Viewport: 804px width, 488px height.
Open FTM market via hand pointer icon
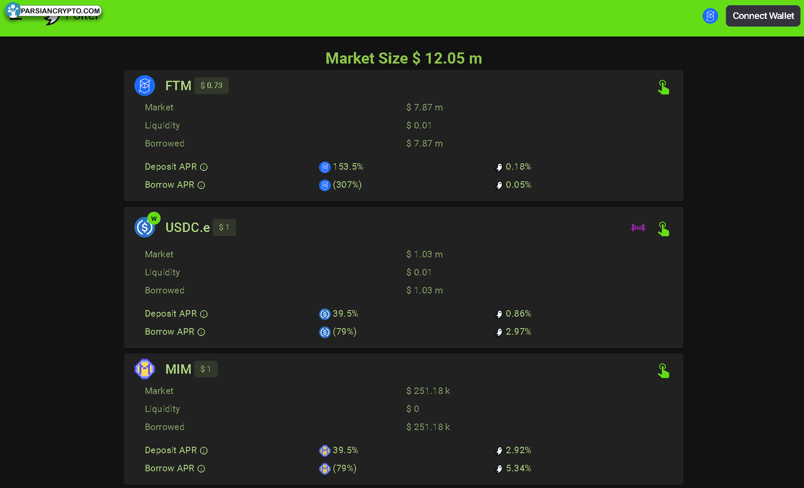(663, 87)
